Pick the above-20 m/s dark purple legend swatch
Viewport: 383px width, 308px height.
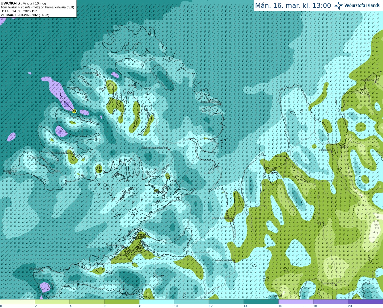[x=365, y=302]
